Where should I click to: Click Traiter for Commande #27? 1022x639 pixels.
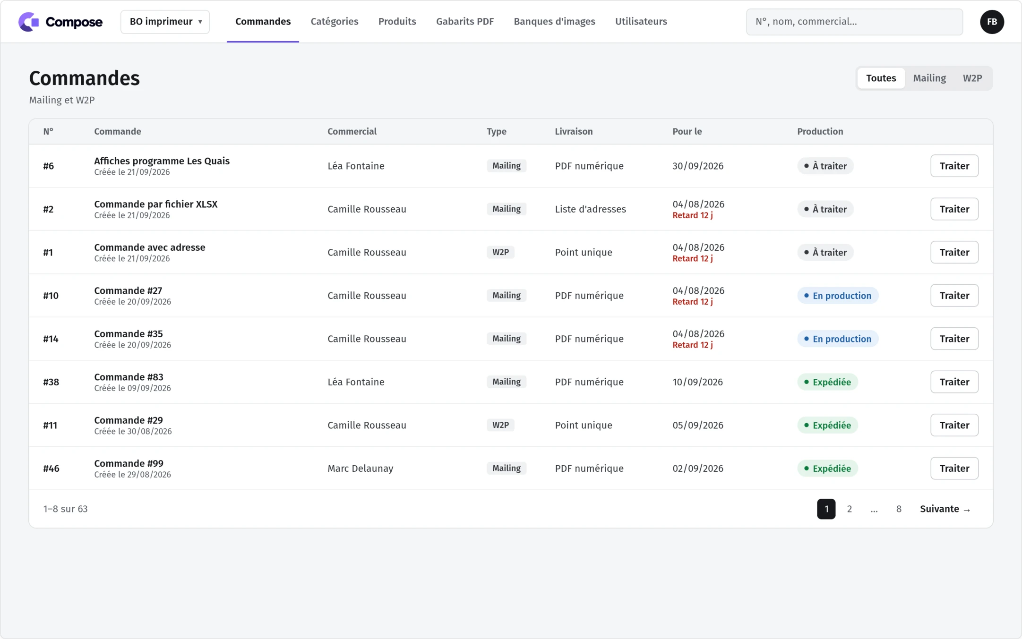[954, 296]
